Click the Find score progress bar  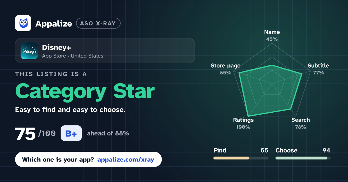tap(241, 158)
